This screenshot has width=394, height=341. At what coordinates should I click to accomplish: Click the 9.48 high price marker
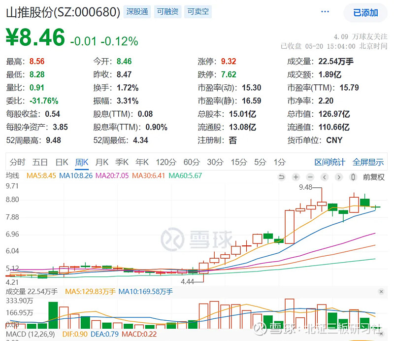(x=305, y=187)
